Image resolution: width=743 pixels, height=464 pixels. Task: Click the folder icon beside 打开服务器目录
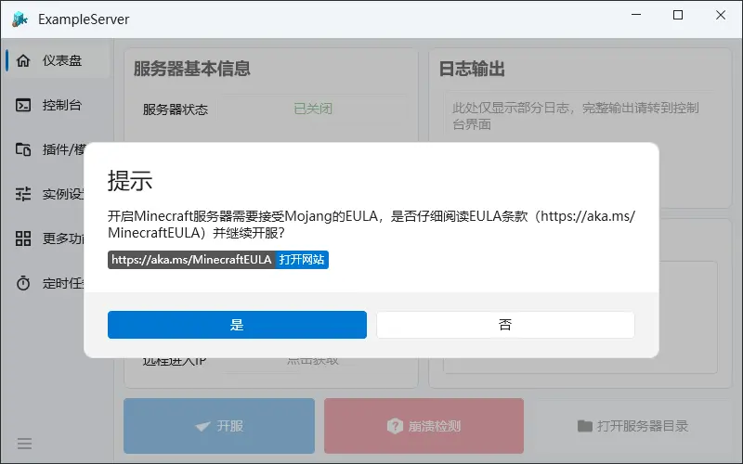(x=585, y=426)
